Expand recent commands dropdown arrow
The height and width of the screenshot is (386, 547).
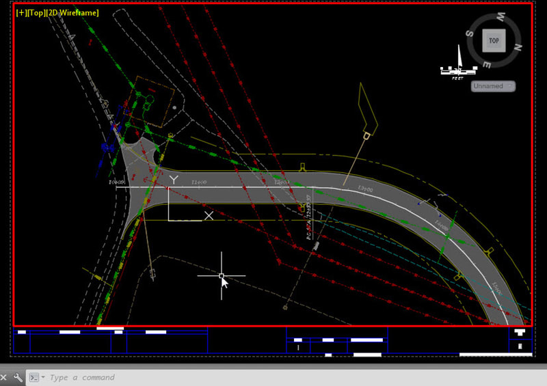point(43,377)
